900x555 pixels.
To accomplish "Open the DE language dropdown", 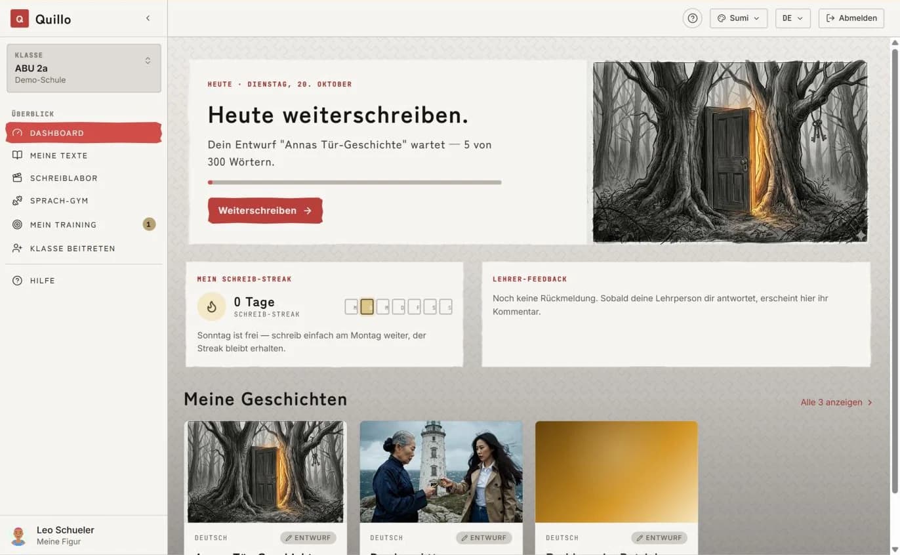I will pyautogui.click(x=792, y=18).
